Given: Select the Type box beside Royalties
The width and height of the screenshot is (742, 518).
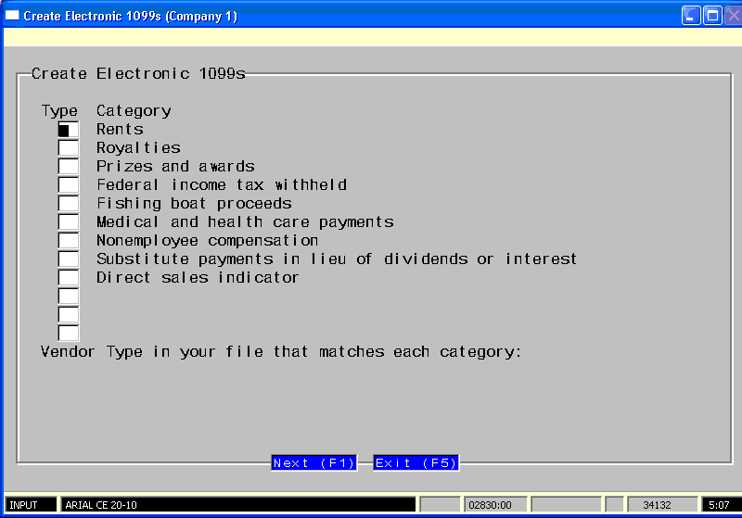Looking at the screenshot, I should click(x=69, y=148).
